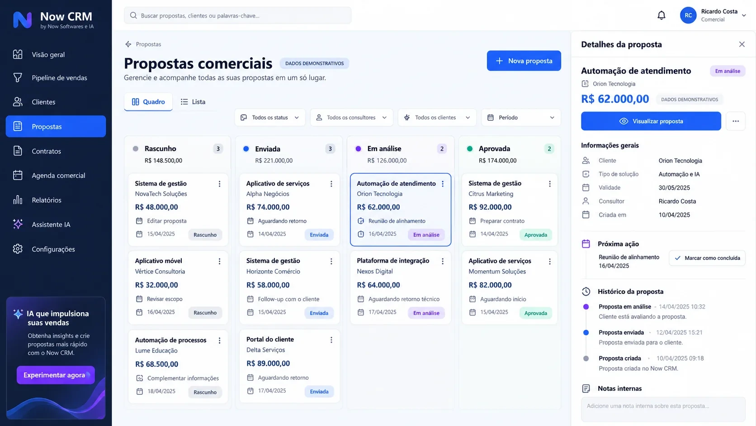Open three-dot menu on Alpha Negócios card
This screenshot has width=756, height=426.
tap(331, 184)
